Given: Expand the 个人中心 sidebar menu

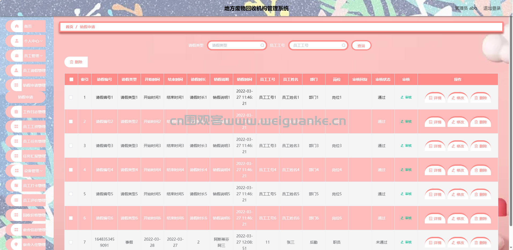Looking at the screenshot, I should [x=33, y=41].
